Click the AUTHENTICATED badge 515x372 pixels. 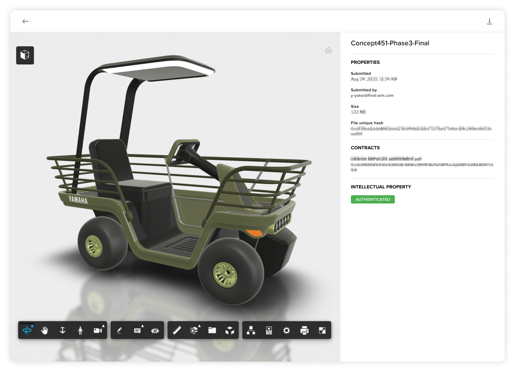(x=373, y=199)
